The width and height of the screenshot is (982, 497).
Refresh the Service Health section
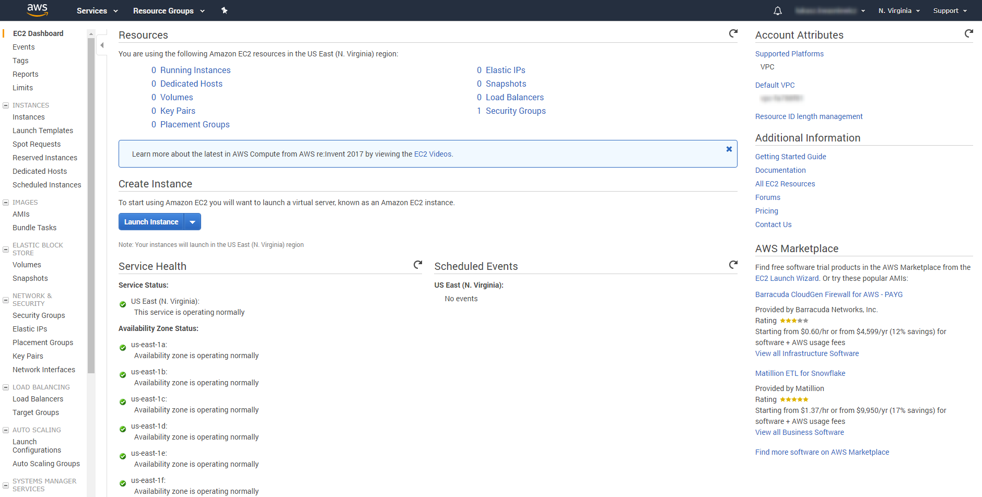(x=418, y=265)
